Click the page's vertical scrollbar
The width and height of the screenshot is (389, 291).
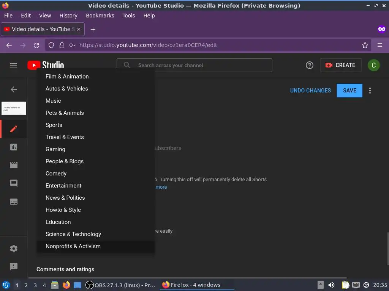[x=387, y=248]
